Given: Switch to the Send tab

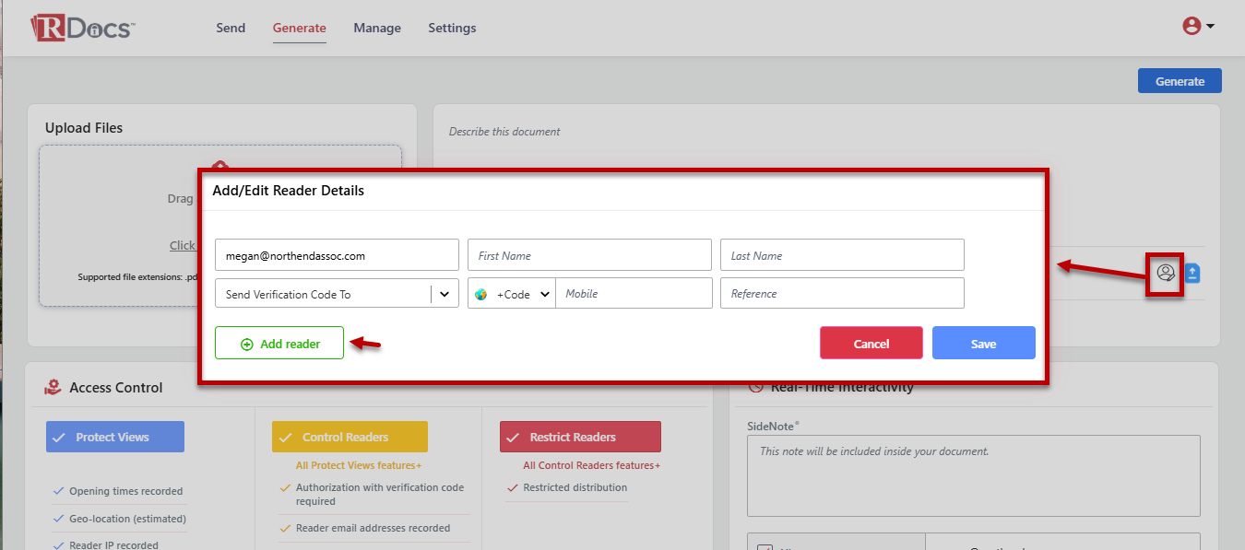Looking at the screenshot, I should [231, 28].
